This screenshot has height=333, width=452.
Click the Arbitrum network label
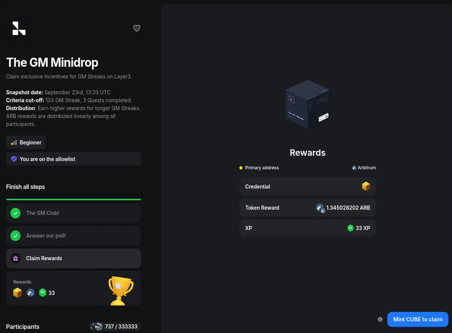(x=366, y=168)
